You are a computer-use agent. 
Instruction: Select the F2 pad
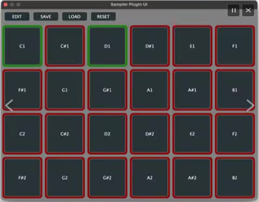point(235,134)
